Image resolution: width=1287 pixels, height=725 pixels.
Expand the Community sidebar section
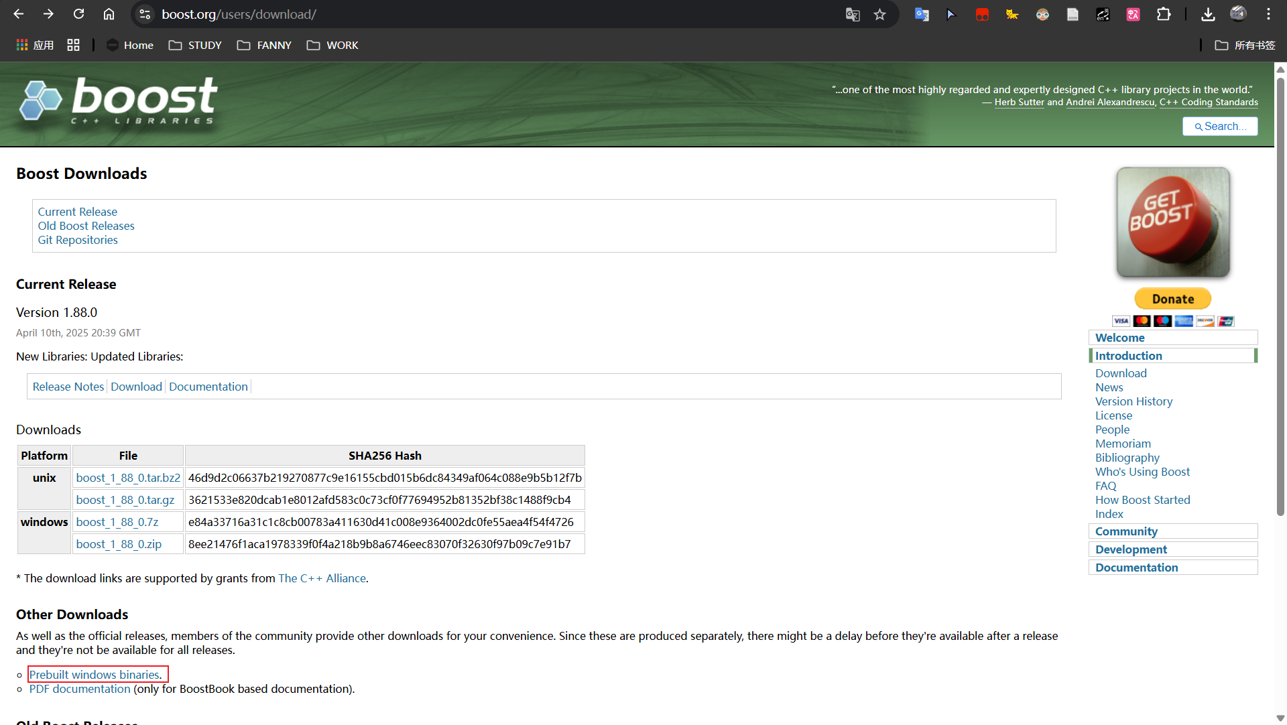1126,531
